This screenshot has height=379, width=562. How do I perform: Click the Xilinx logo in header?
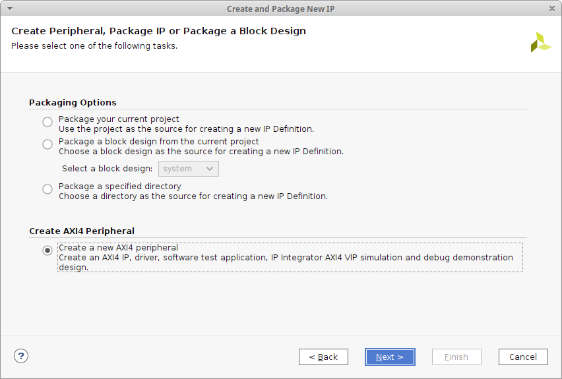point(540,42)
